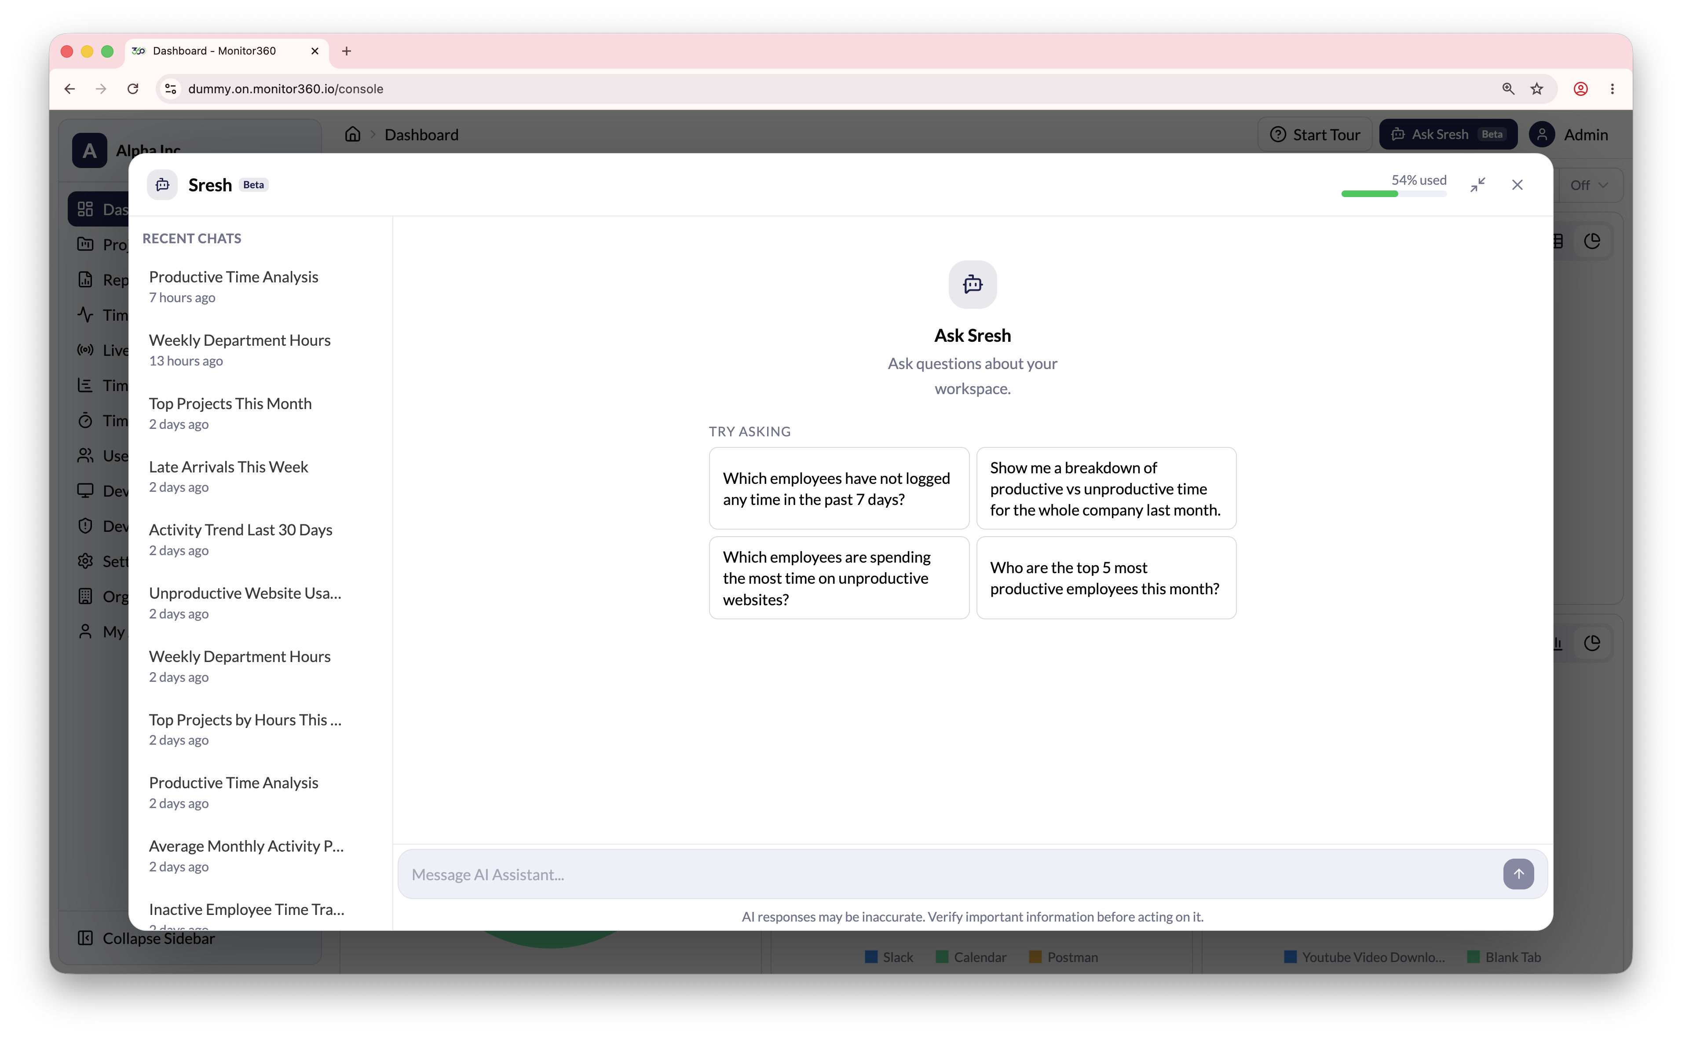Viewport: 1682px width, 1039px height.
Task: Reload the page in the browser
Action: (132, 89)
